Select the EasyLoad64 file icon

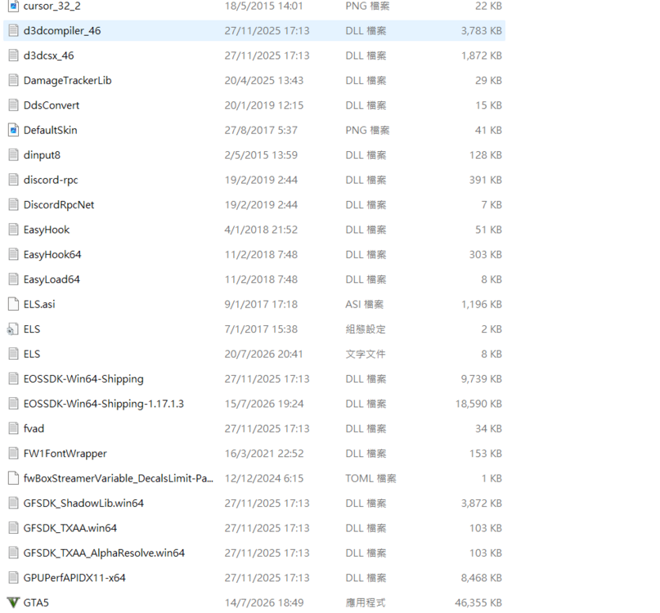pos(13,279)
